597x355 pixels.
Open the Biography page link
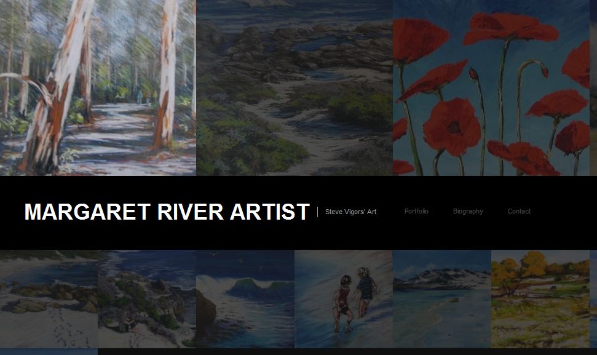[x=468, y=212]
